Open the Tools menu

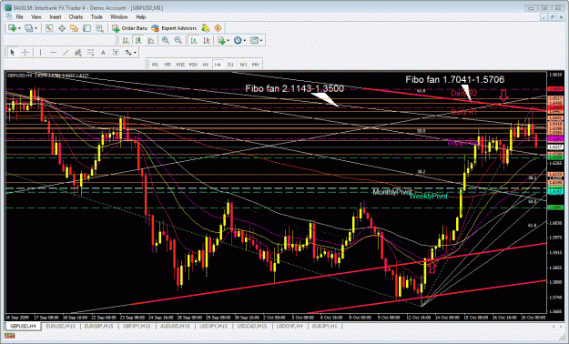tap(97, 17)
